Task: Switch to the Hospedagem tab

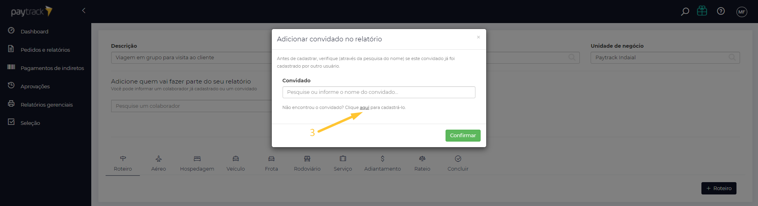Action: (197, 164)
